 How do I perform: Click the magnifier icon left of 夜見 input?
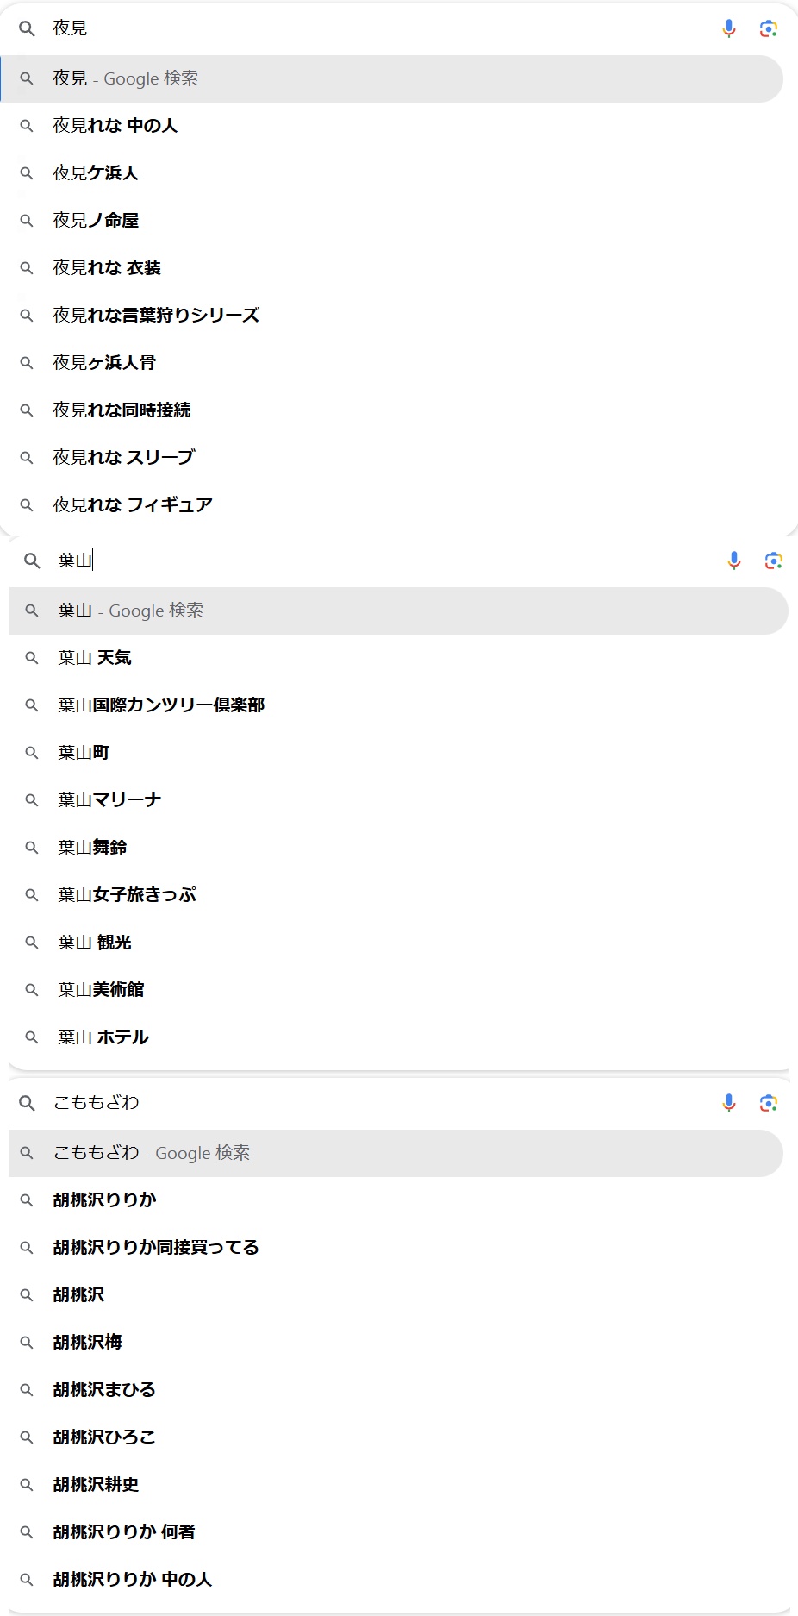point(27,28)
